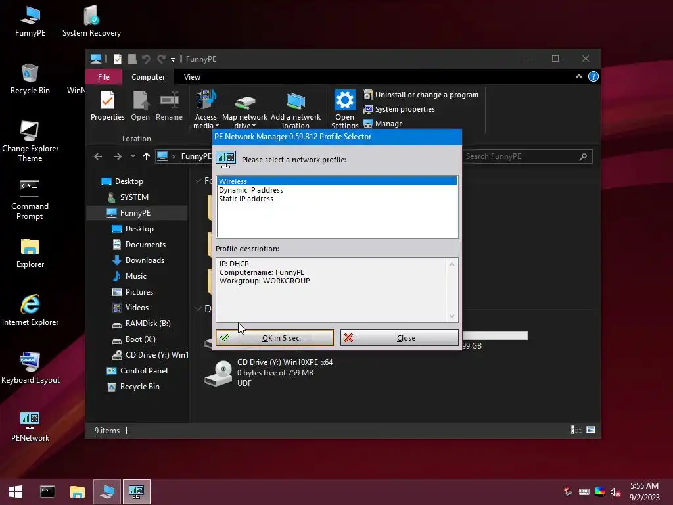The image size is (673, 505).
Task: Click the keyboard tray icon
Action: click(x=584, y=492)
